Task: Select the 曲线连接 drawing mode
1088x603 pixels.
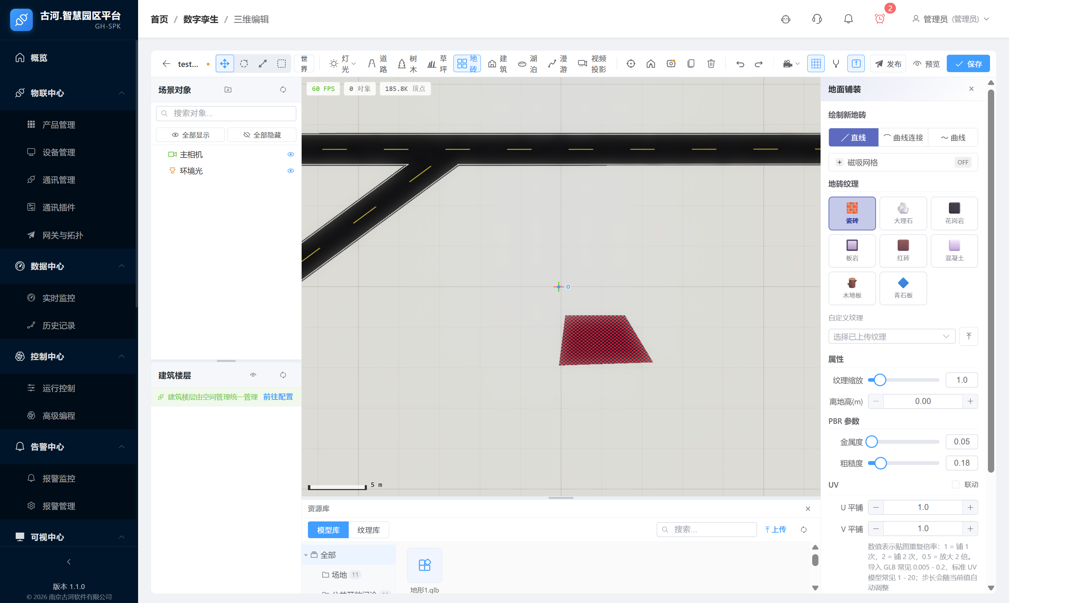Action: click(903, 138)
